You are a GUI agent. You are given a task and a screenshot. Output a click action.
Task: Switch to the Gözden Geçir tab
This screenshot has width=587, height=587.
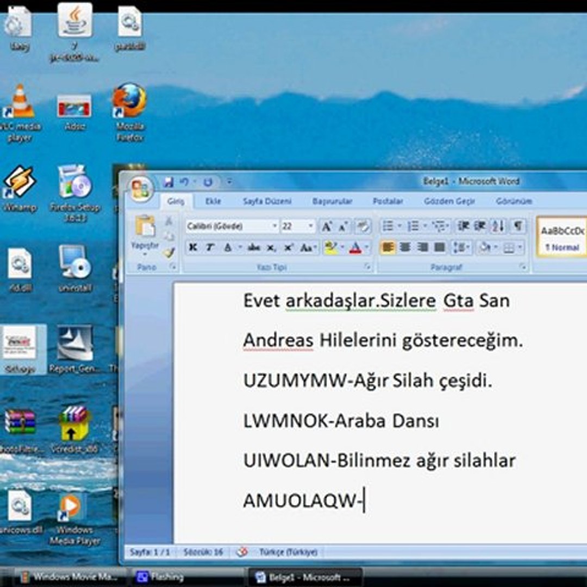[449, 202]
